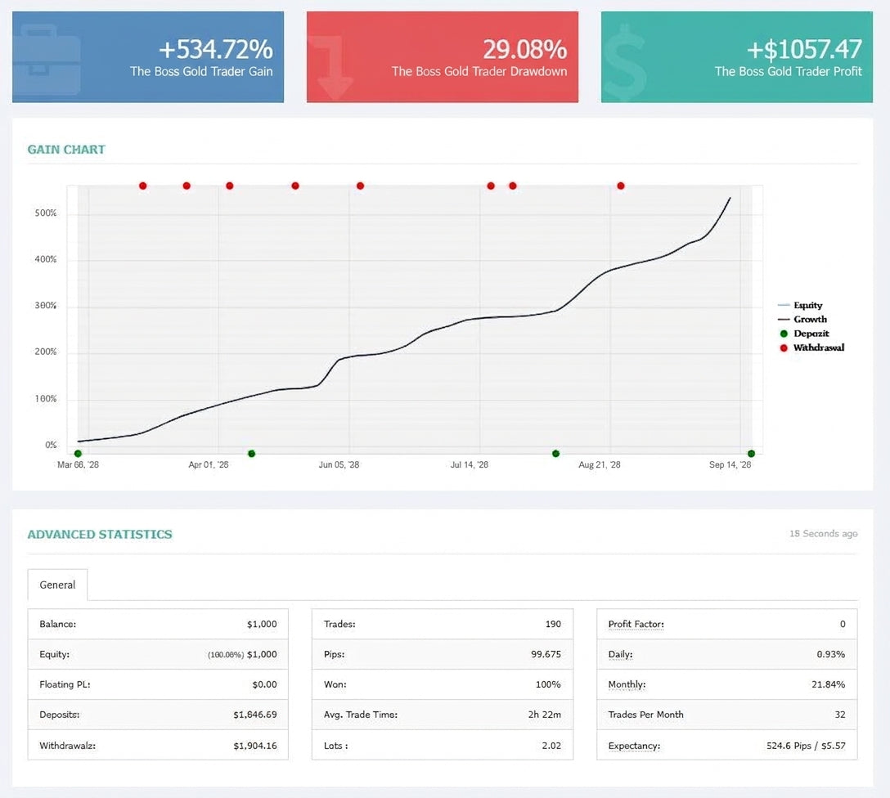Toggle the Growth series in chart legend
This screenshot has width=890, height=798.
(802, 320)
